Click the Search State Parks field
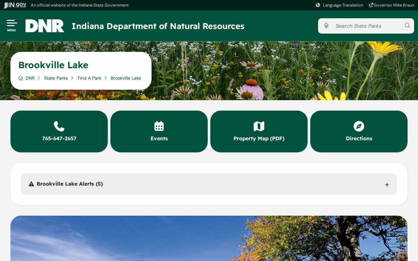The height and width of the screenshot is (261, 418). coord(366,26)
